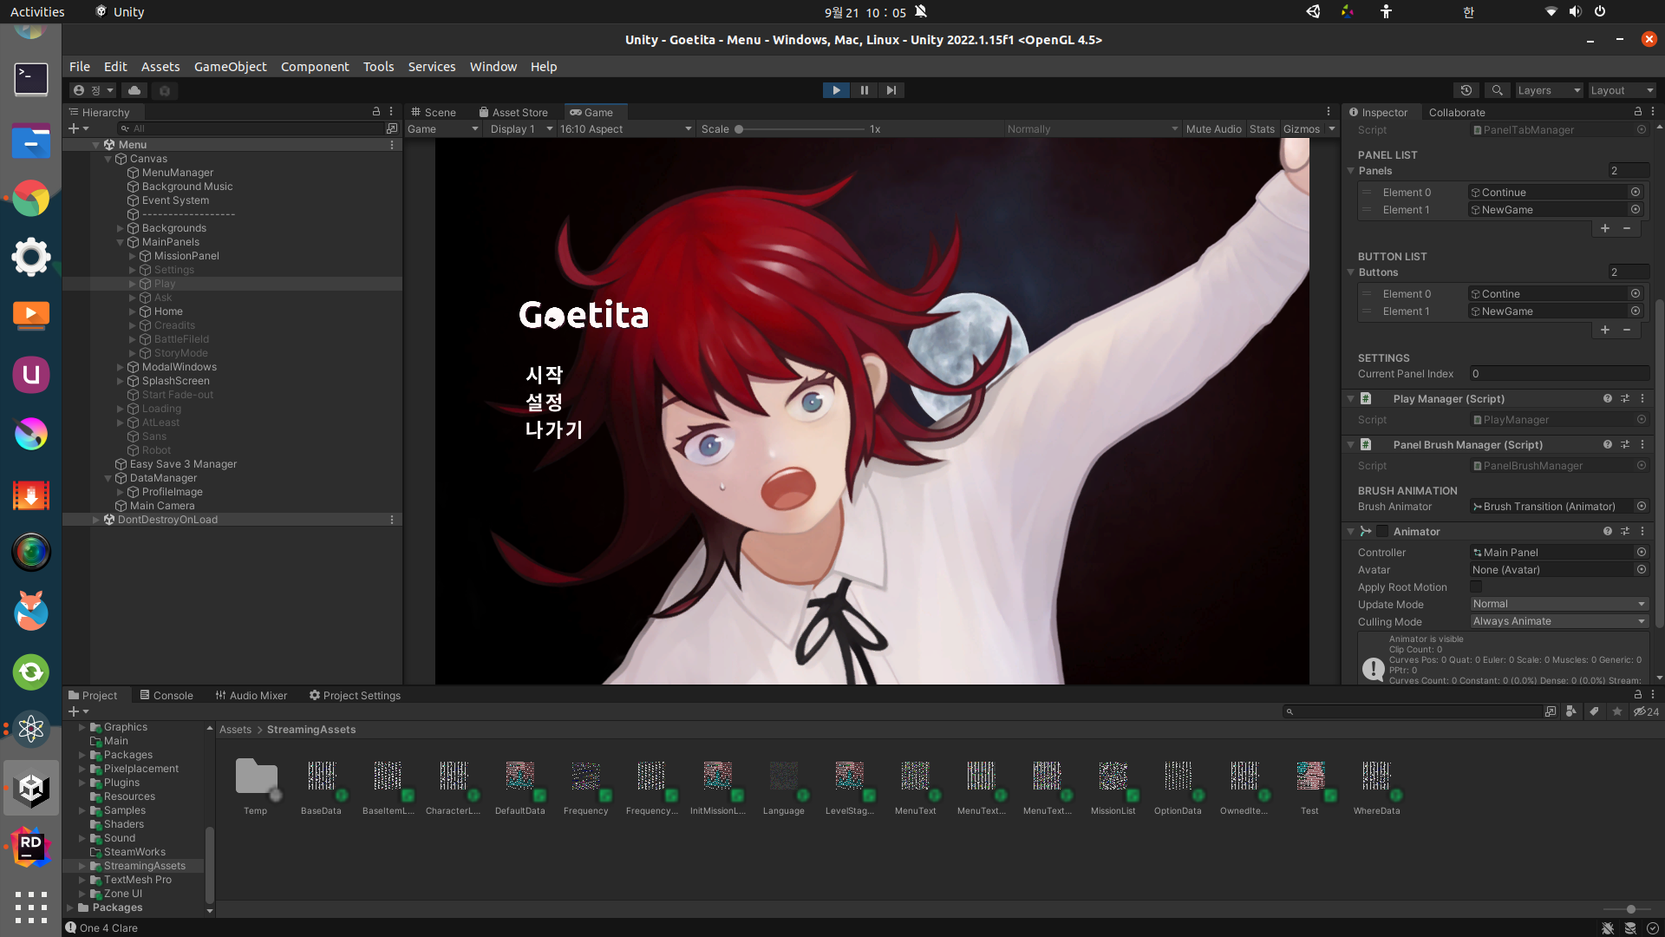Image resolution: width=1665 pixels, height=937 pixels.
Task: Open the Window menu
Action: (493, 67)
